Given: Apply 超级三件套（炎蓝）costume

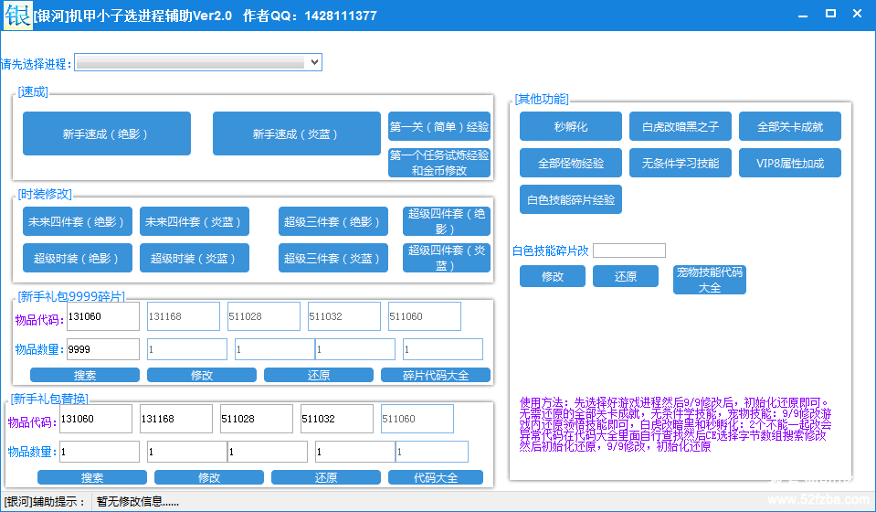Looking at the screenshot, I should (333, 258).
